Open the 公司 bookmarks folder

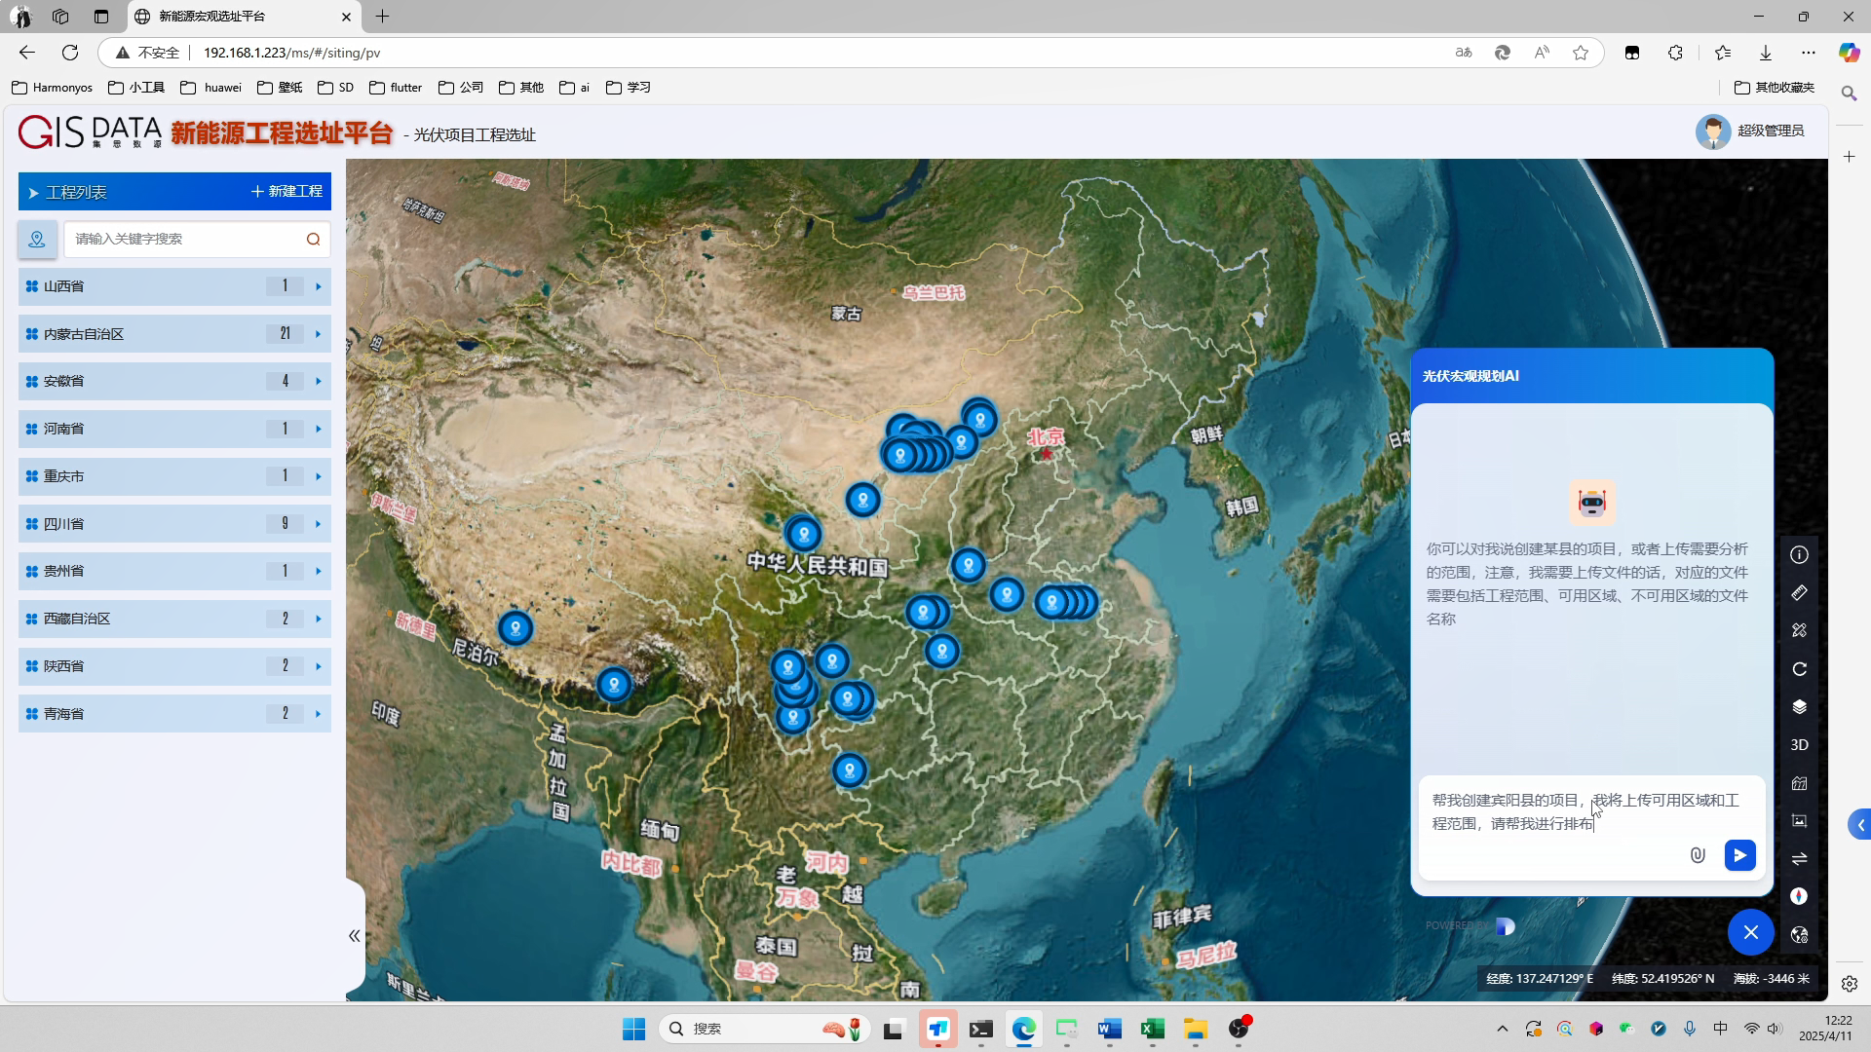click(461, 88)
